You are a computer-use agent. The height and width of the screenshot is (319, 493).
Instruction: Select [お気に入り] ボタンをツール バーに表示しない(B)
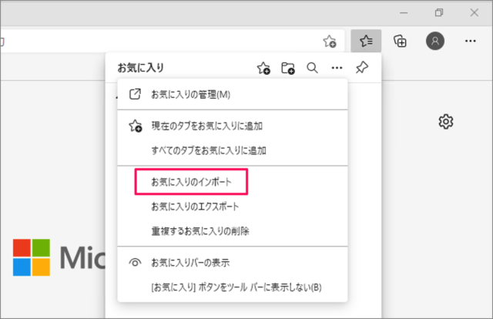233,287
